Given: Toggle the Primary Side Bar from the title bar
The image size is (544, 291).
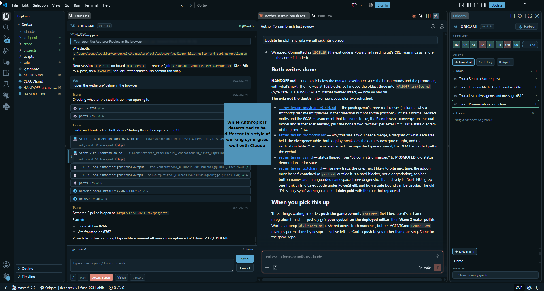Looking at the screenshot, I should pos(469,5).
